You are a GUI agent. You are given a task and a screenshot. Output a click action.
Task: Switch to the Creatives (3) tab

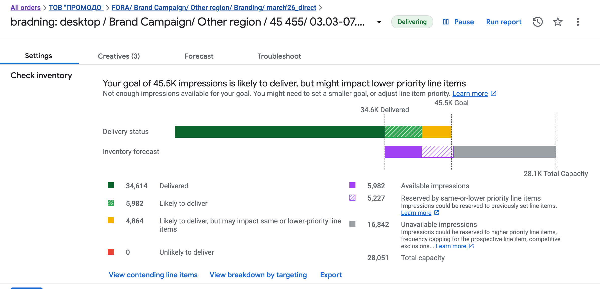click(119, 56)
